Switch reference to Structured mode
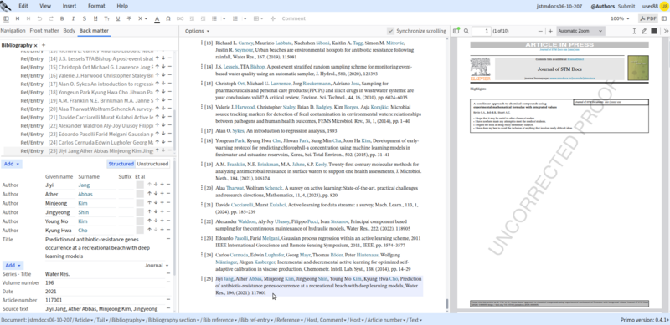The width and height of the screenshot is (670, 325). pos(121,164)
